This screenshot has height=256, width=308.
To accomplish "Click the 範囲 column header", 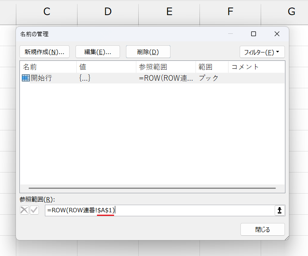I will (x=212, y=67).
